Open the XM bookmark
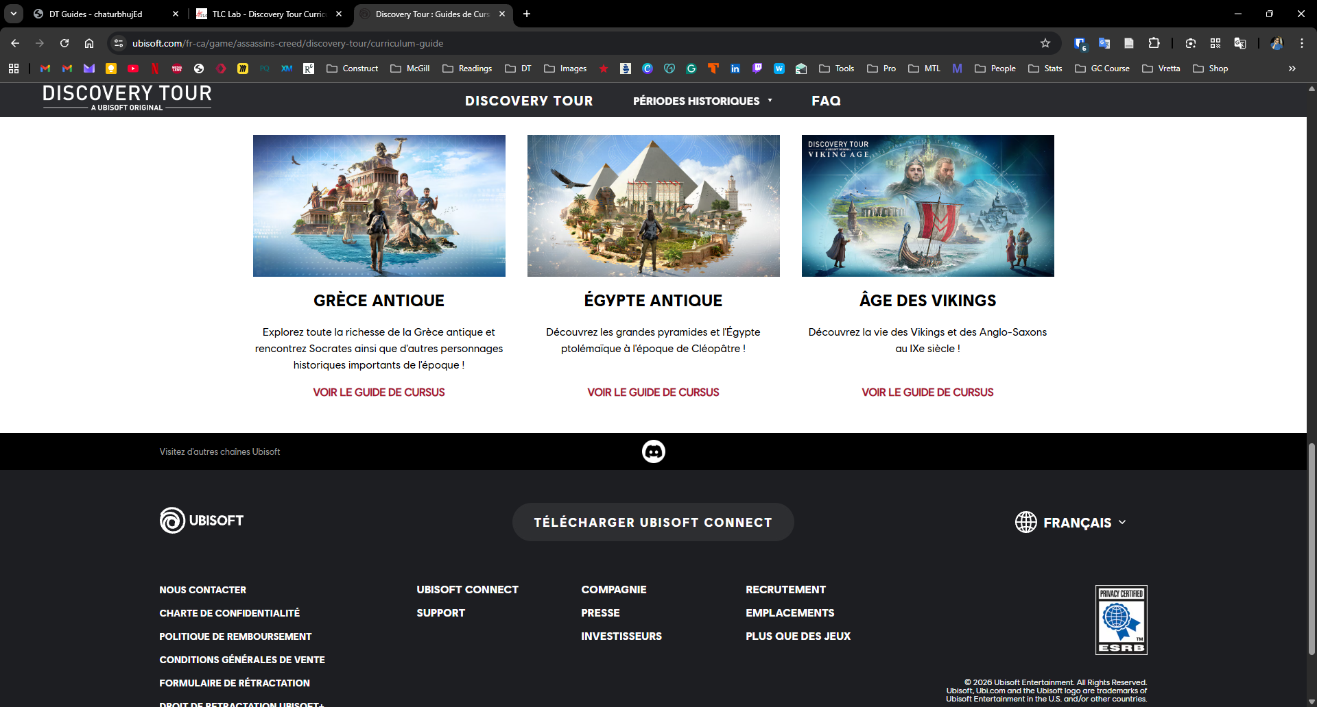Viewport: 1317px width, 707px height. [x=287, y=69]
